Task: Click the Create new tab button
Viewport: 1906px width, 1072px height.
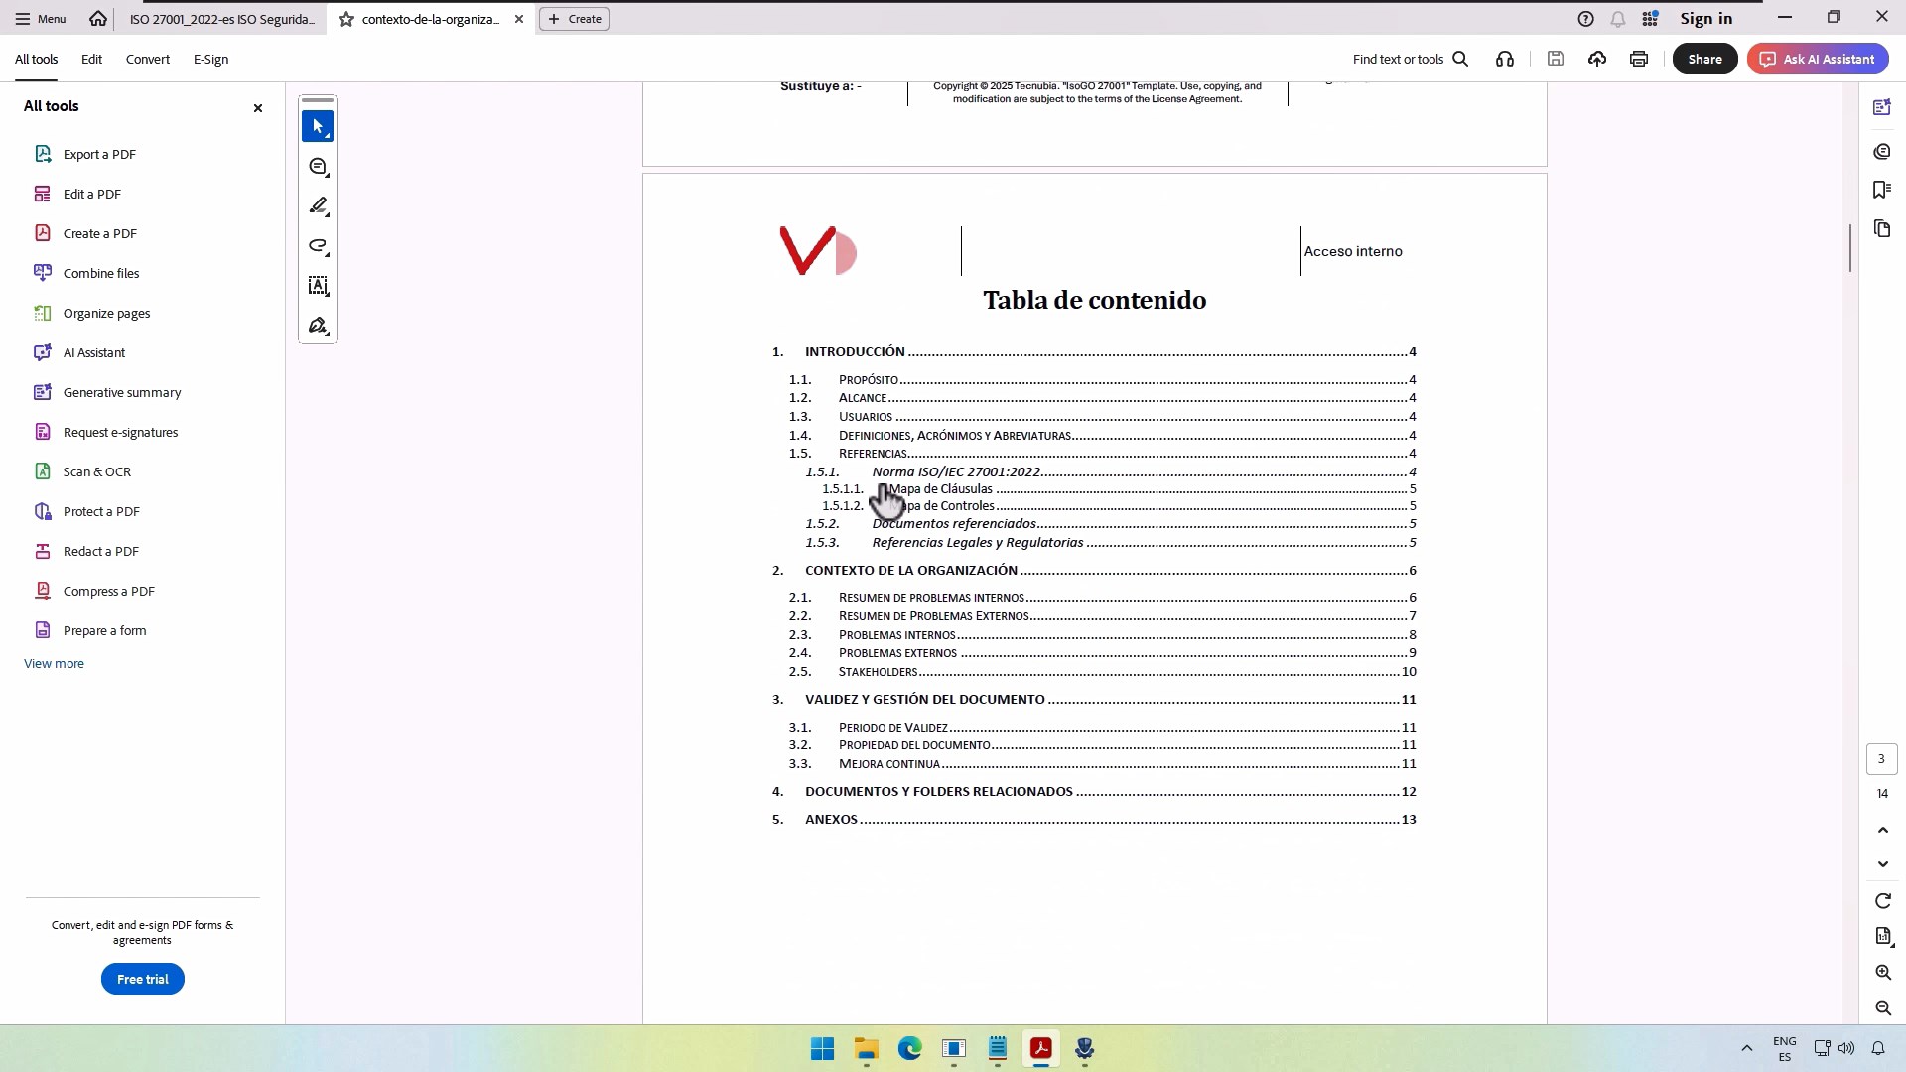Action: [575, 19]
